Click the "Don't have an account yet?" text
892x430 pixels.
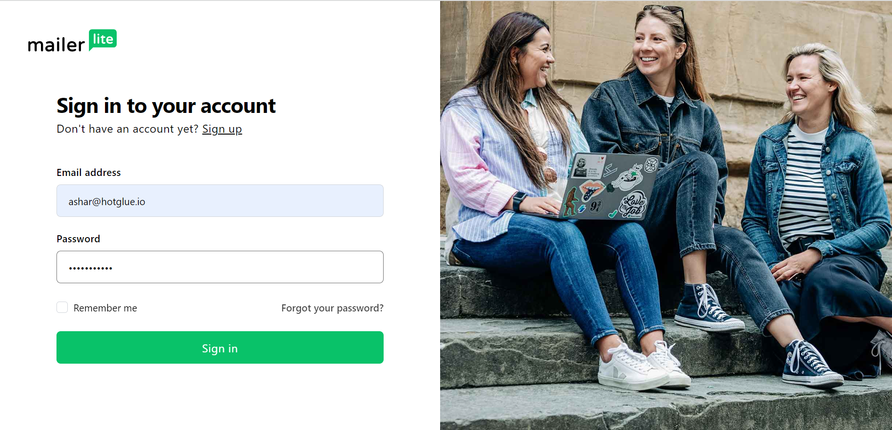click(x=128, y=129)
